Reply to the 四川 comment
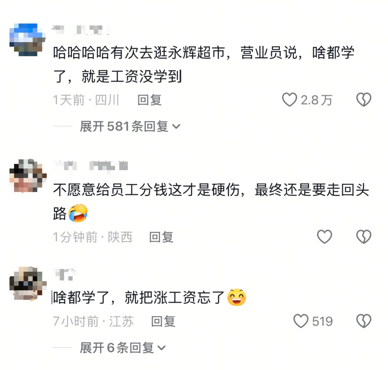The image size is (388, 370). tap(149, 100)
